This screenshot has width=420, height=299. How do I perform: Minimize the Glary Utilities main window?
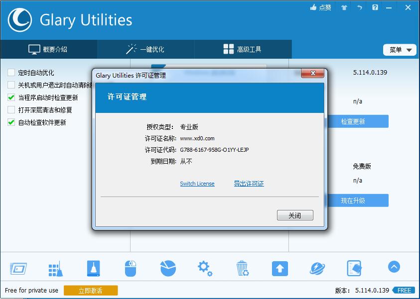(389, 8)
